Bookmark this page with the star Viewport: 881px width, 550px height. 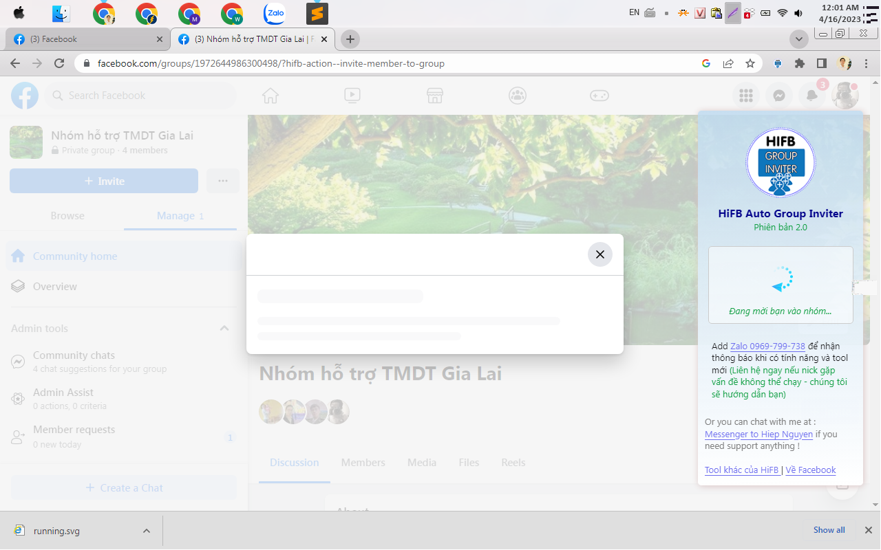(x=750, y=63)
